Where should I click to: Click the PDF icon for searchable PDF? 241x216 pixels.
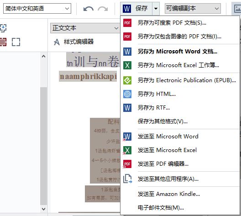tap(127, 23)
